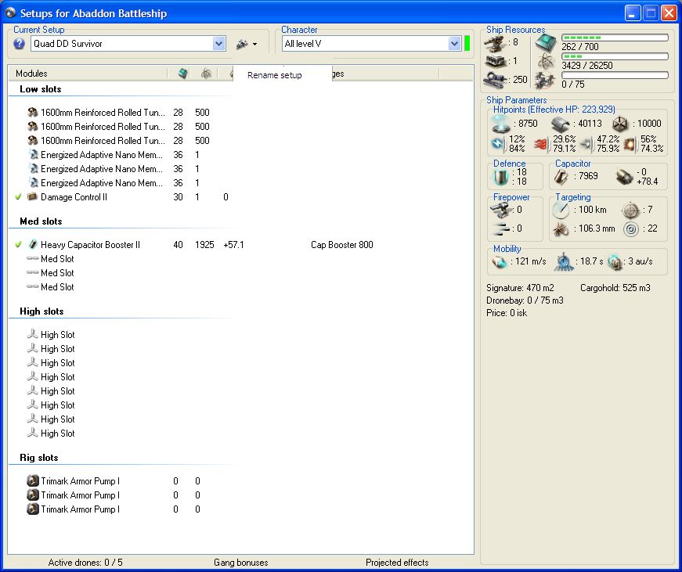Click the Rig slots group header
Screen dimensions: 682x572
38,458
